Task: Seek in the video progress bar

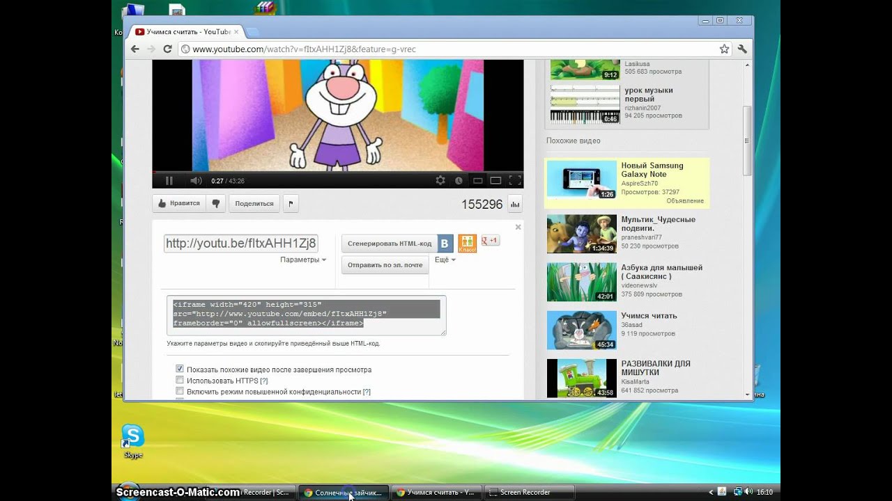Action: (338, 171)
